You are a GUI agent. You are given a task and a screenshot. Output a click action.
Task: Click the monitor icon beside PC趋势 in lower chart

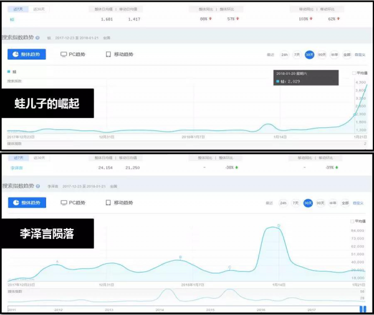pyautogui.click(x=64, y=203)
